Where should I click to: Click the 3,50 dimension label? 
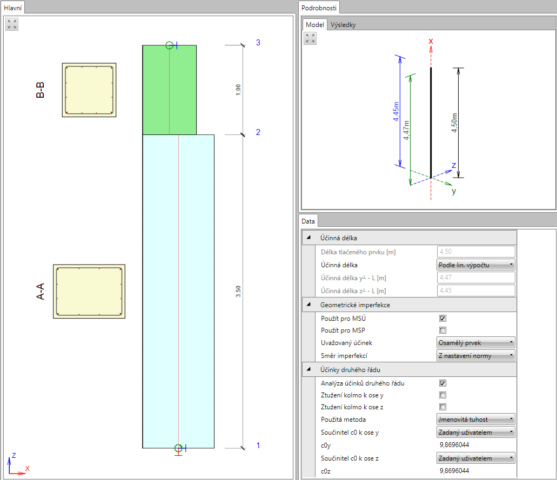click(x=238, y=292)
